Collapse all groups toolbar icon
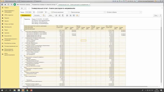Screen dimensions: 164x92 pos(59,15)
